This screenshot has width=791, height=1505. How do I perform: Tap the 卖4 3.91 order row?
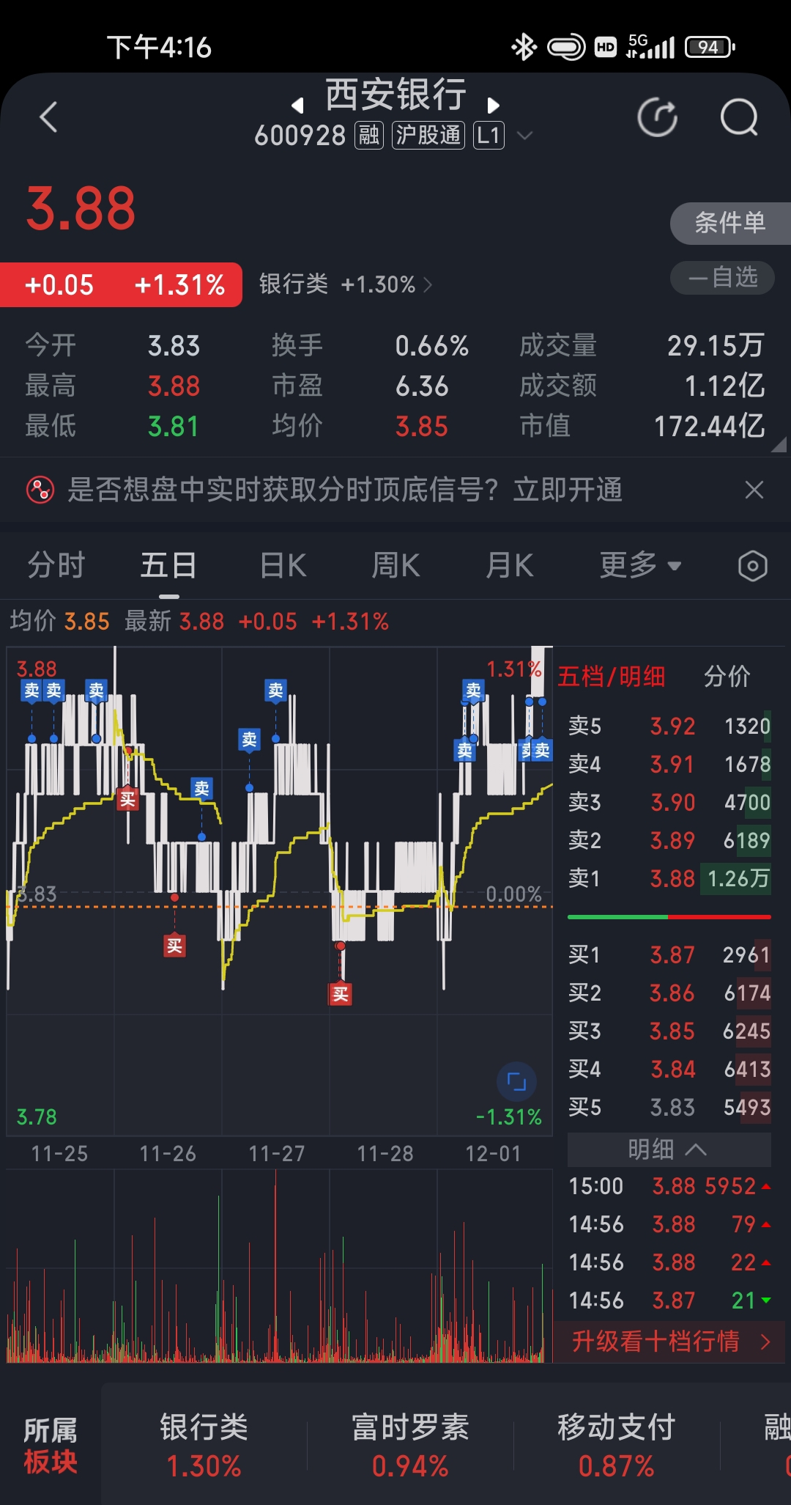tap(669, 765)
